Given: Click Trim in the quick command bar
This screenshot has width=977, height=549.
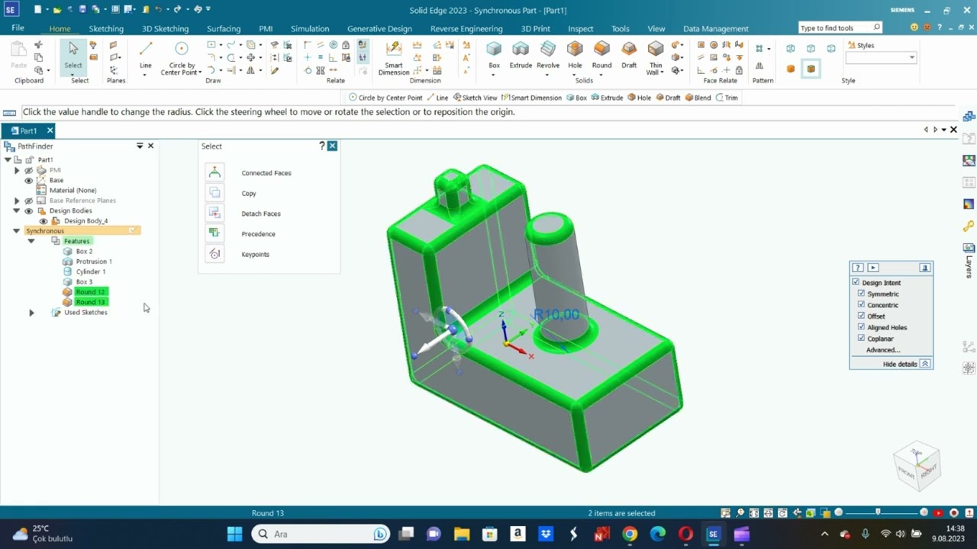Looking at the screenshot, I should [727, 98].
